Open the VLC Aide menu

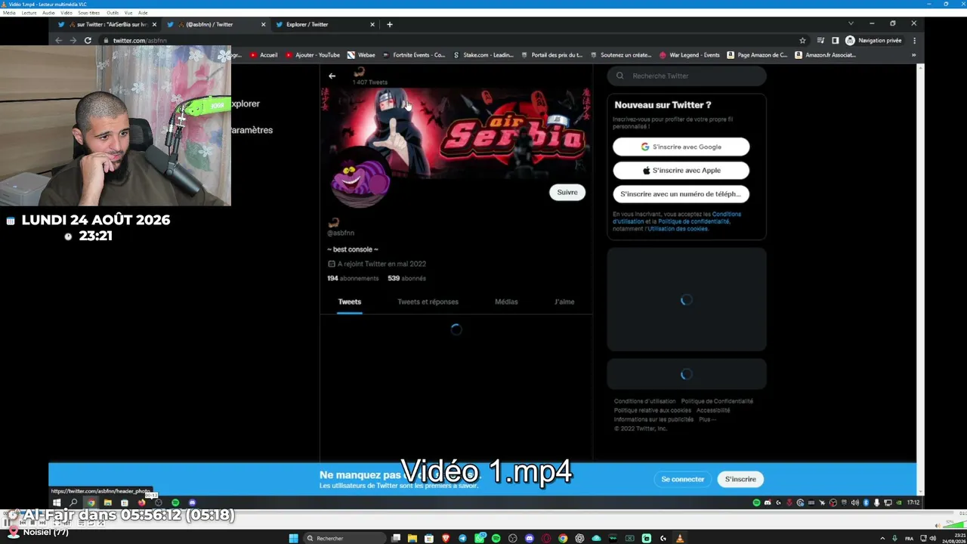pyautogui.click(x=143, y=13)
